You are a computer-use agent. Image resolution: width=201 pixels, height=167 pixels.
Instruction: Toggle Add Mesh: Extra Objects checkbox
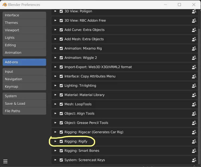tap(61, 39)
